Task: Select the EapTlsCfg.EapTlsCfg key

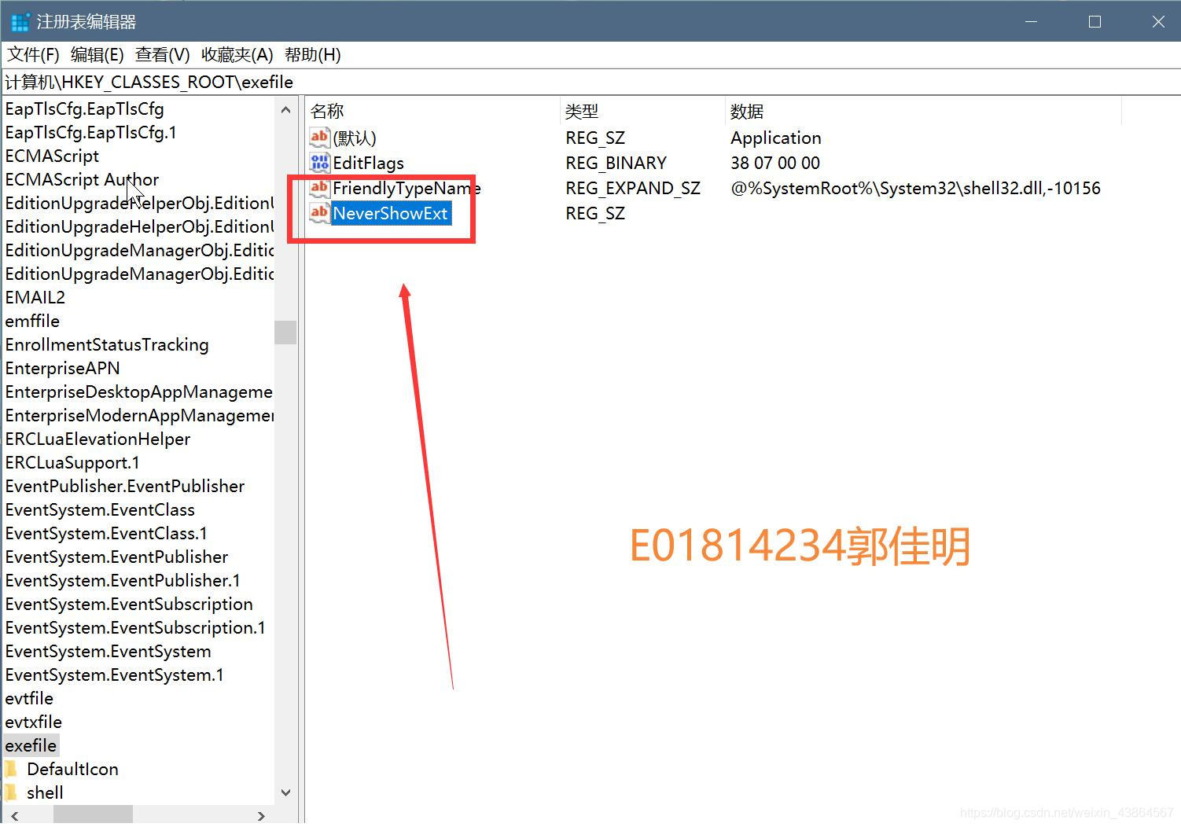Action: pyautogui.click(x=84, y=108)
